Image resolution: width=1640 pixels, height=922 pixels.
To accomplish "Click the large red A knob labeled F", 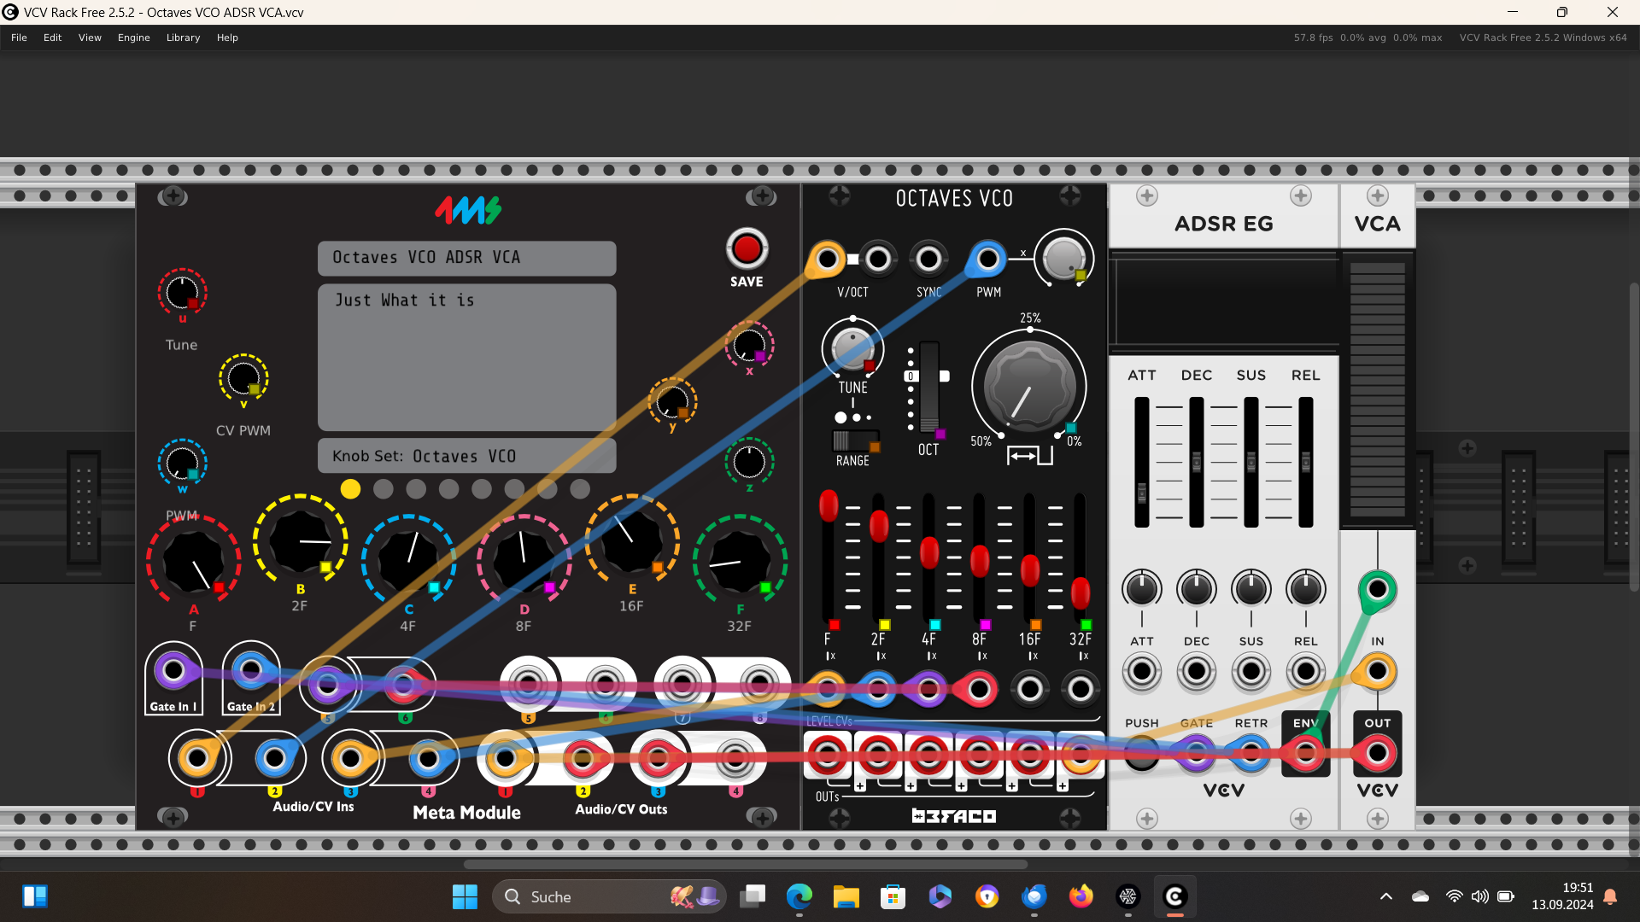I will (193, 561).
